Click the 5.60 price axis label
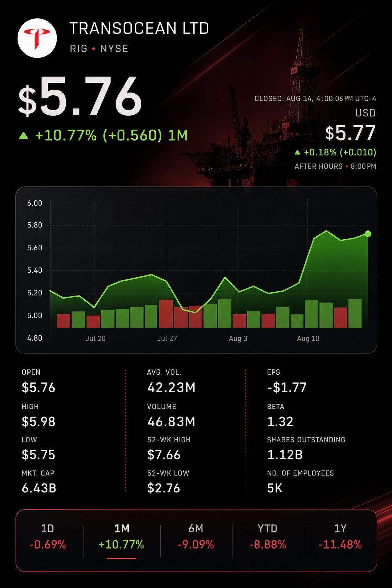392x588 pixels. [x=35, y=248]
